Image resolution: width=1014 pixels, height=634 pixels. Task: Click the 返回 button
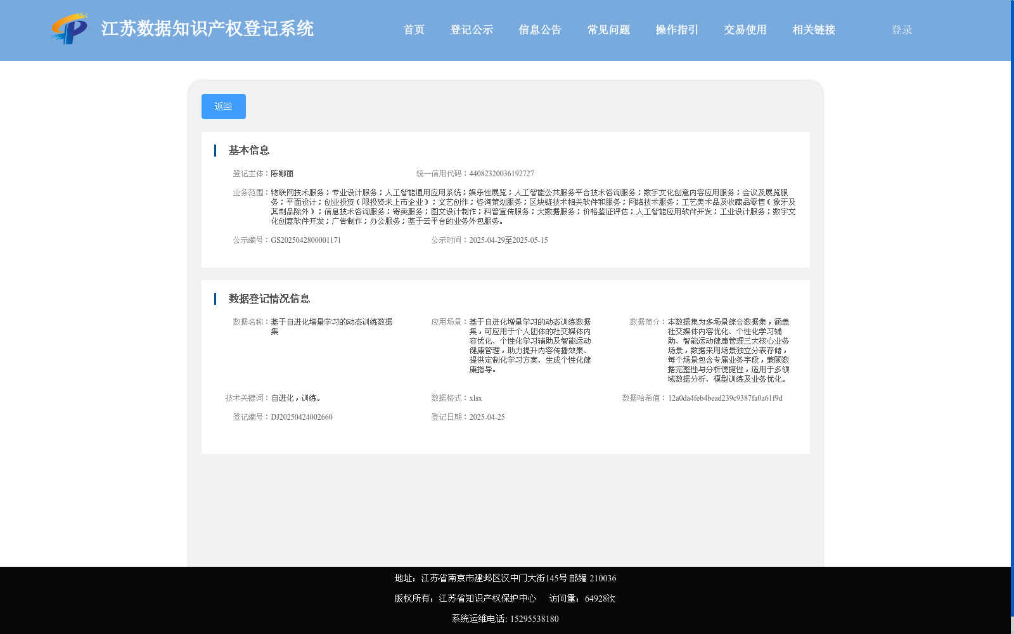(224, 107)
